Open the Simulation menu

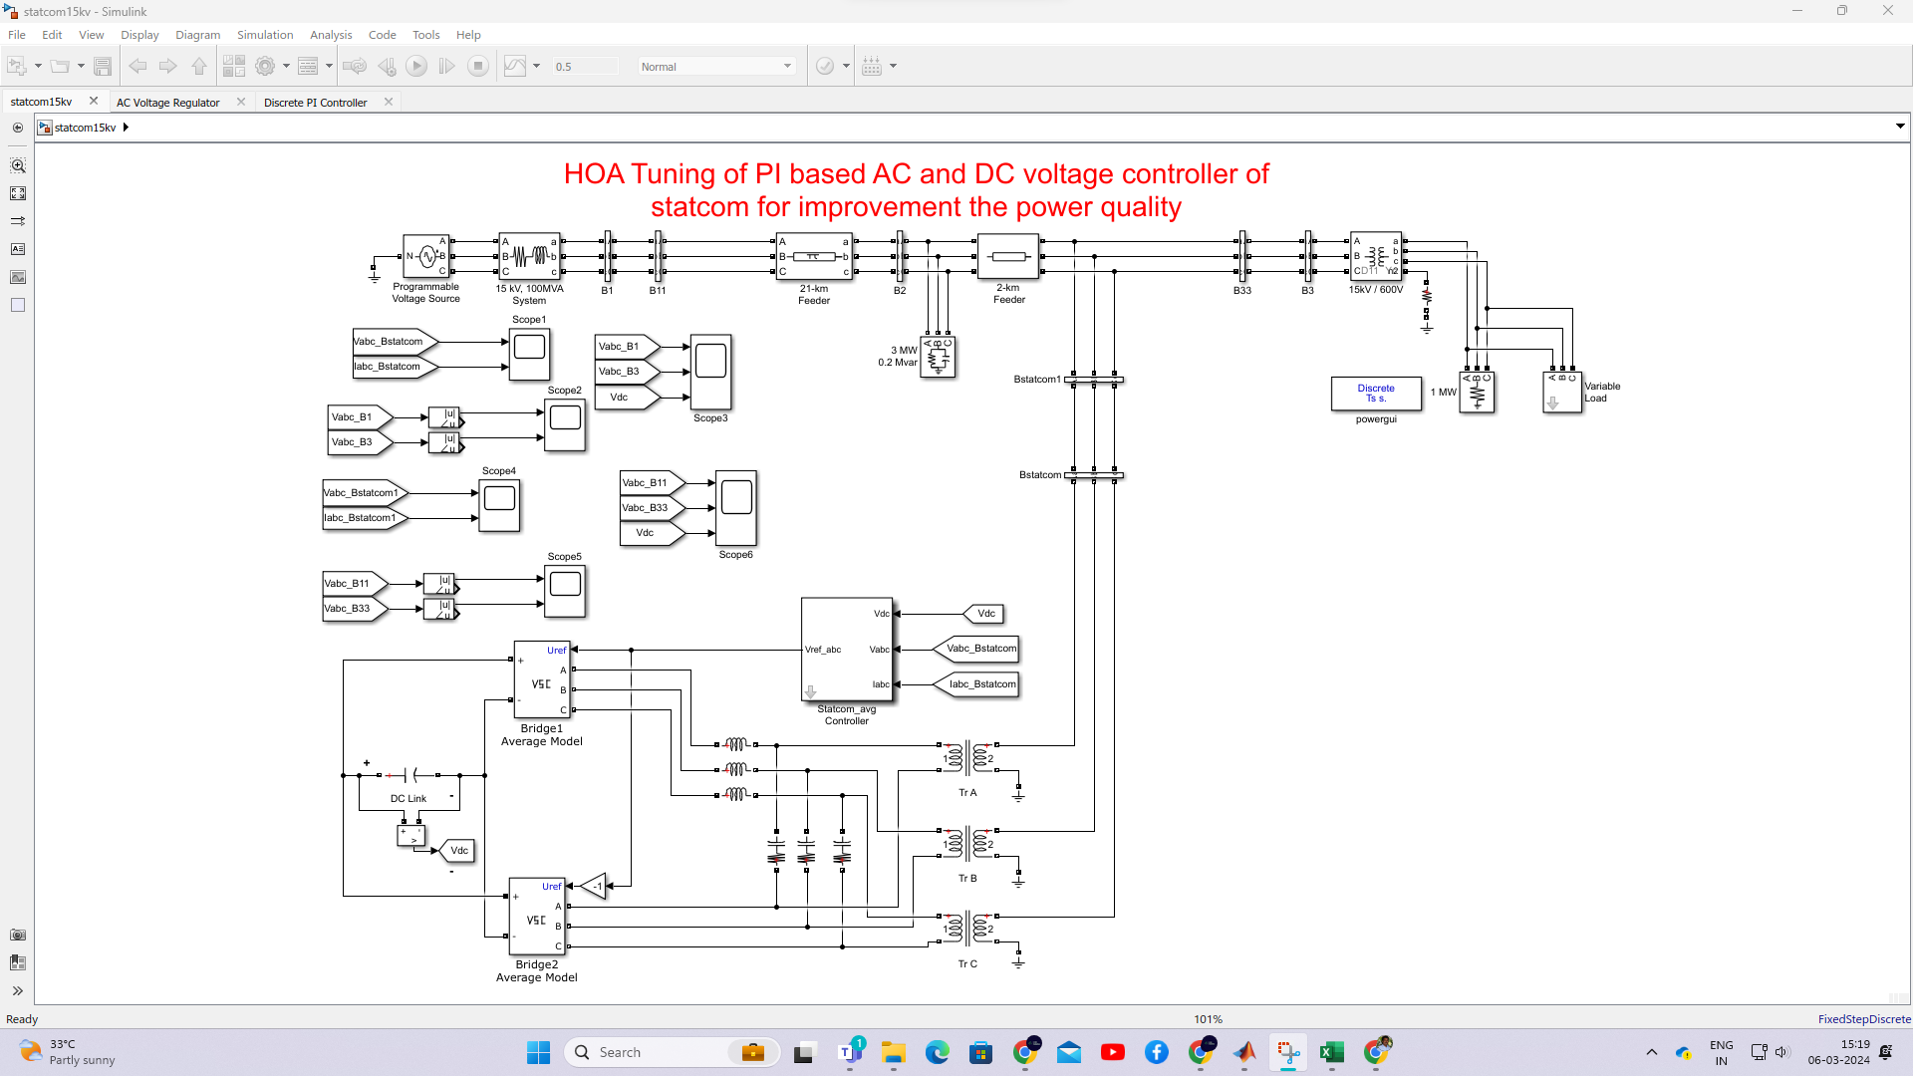(264, 34)
